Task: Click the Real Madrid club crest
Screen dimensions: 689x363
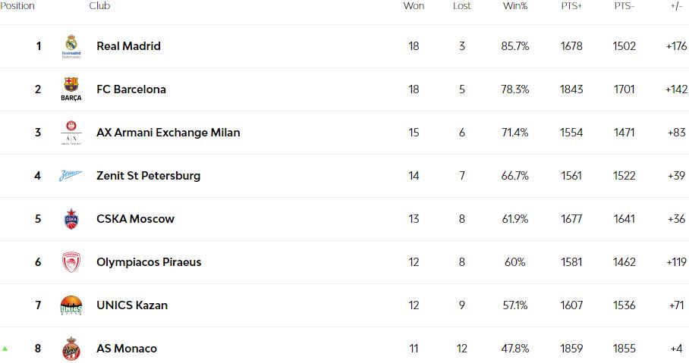Action: pos(71,46)
